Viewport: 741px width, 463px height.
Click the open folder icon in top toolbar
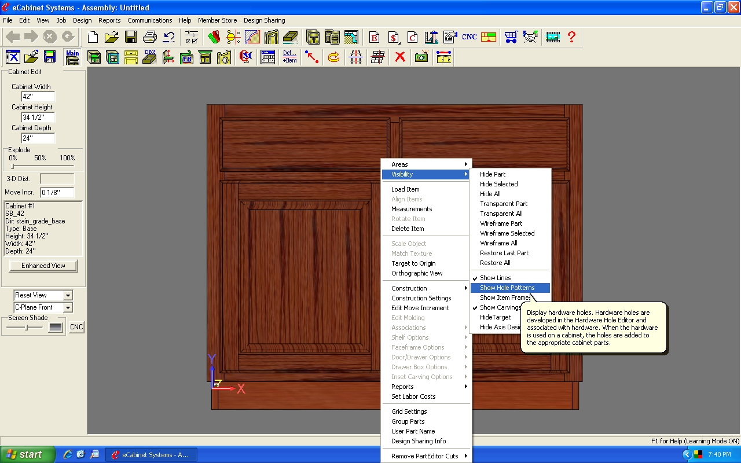(x=112, y=37)
